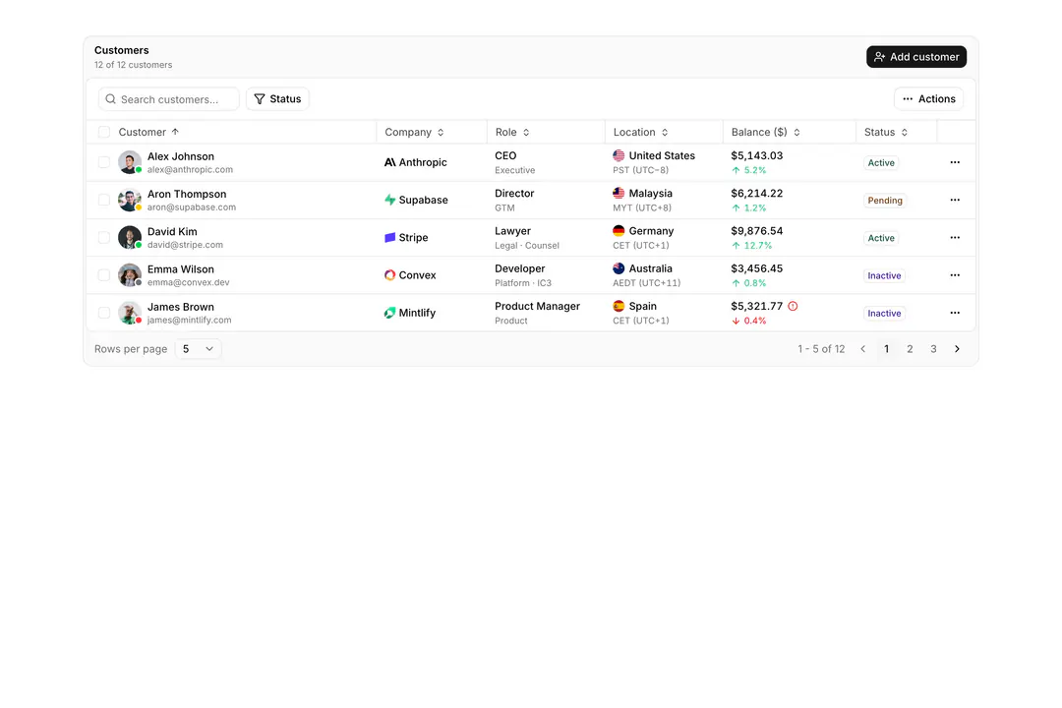The image size is (1062, 708).
Task: Sort by Company column
Action: tap(415, 132)
